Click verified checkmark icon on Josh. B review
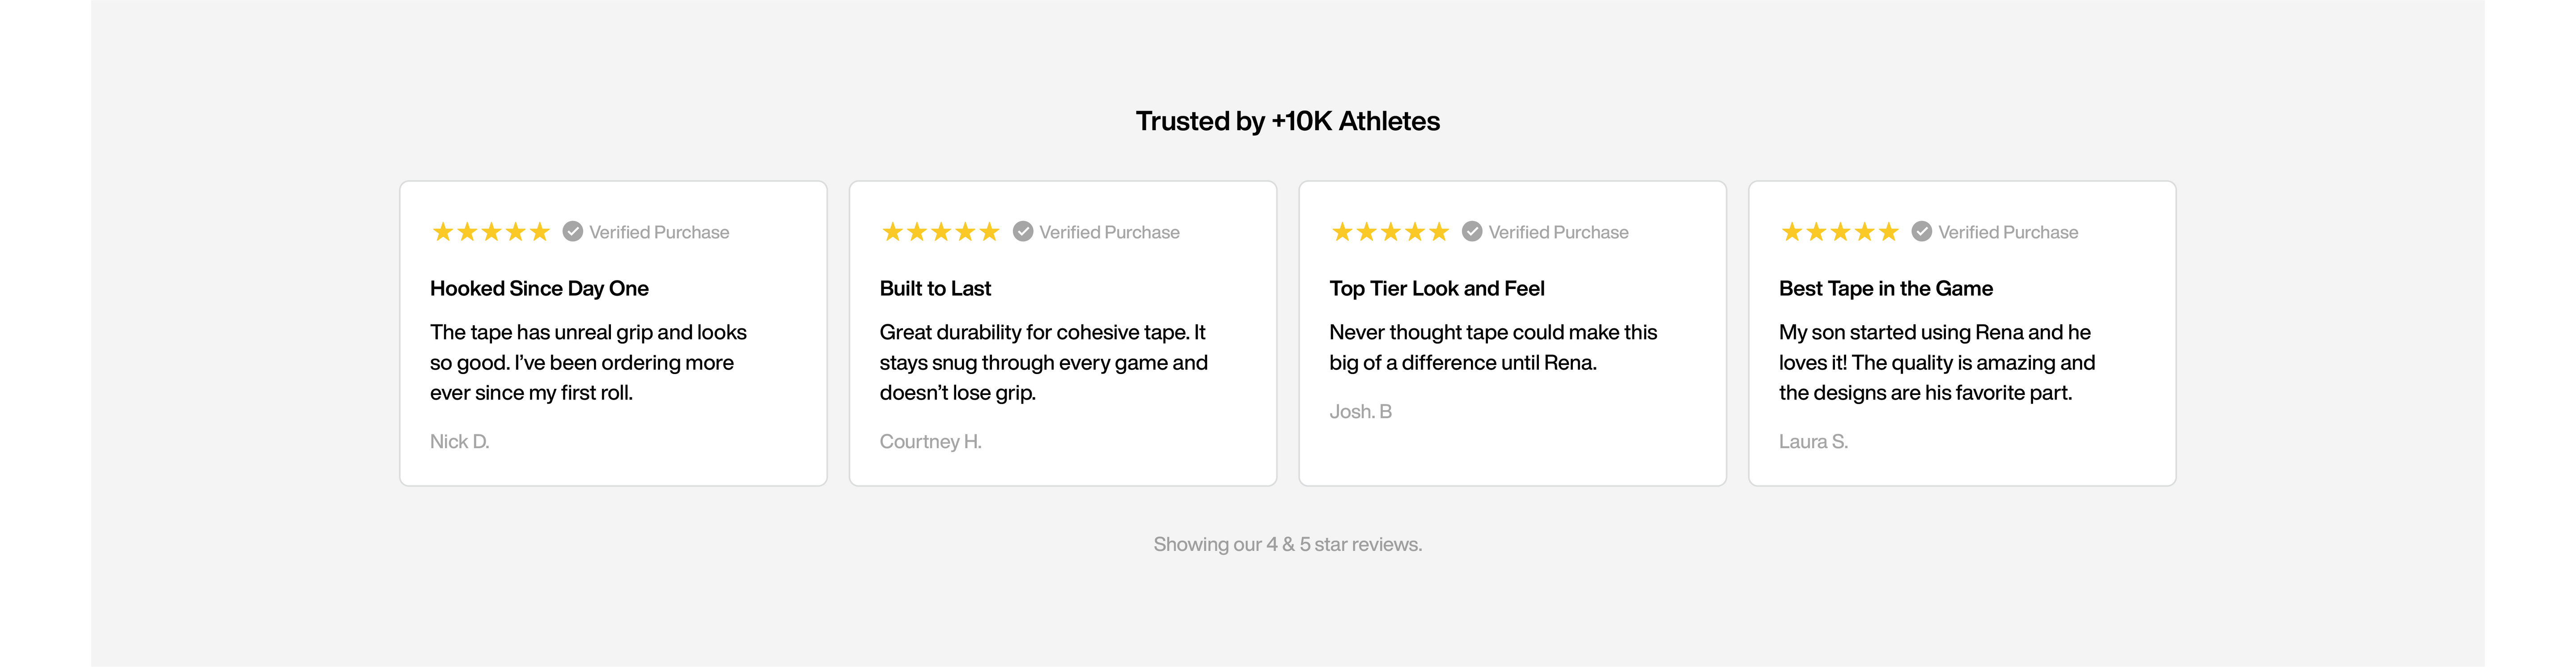Image resolution: width=2576 pixels, height=667 pixels. coord(1471,232)
